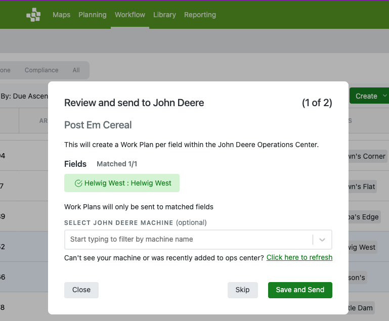Screen dimensions: 389x321
Task: Click the 'Dam' field tag in background
Action: click(361, 308)
